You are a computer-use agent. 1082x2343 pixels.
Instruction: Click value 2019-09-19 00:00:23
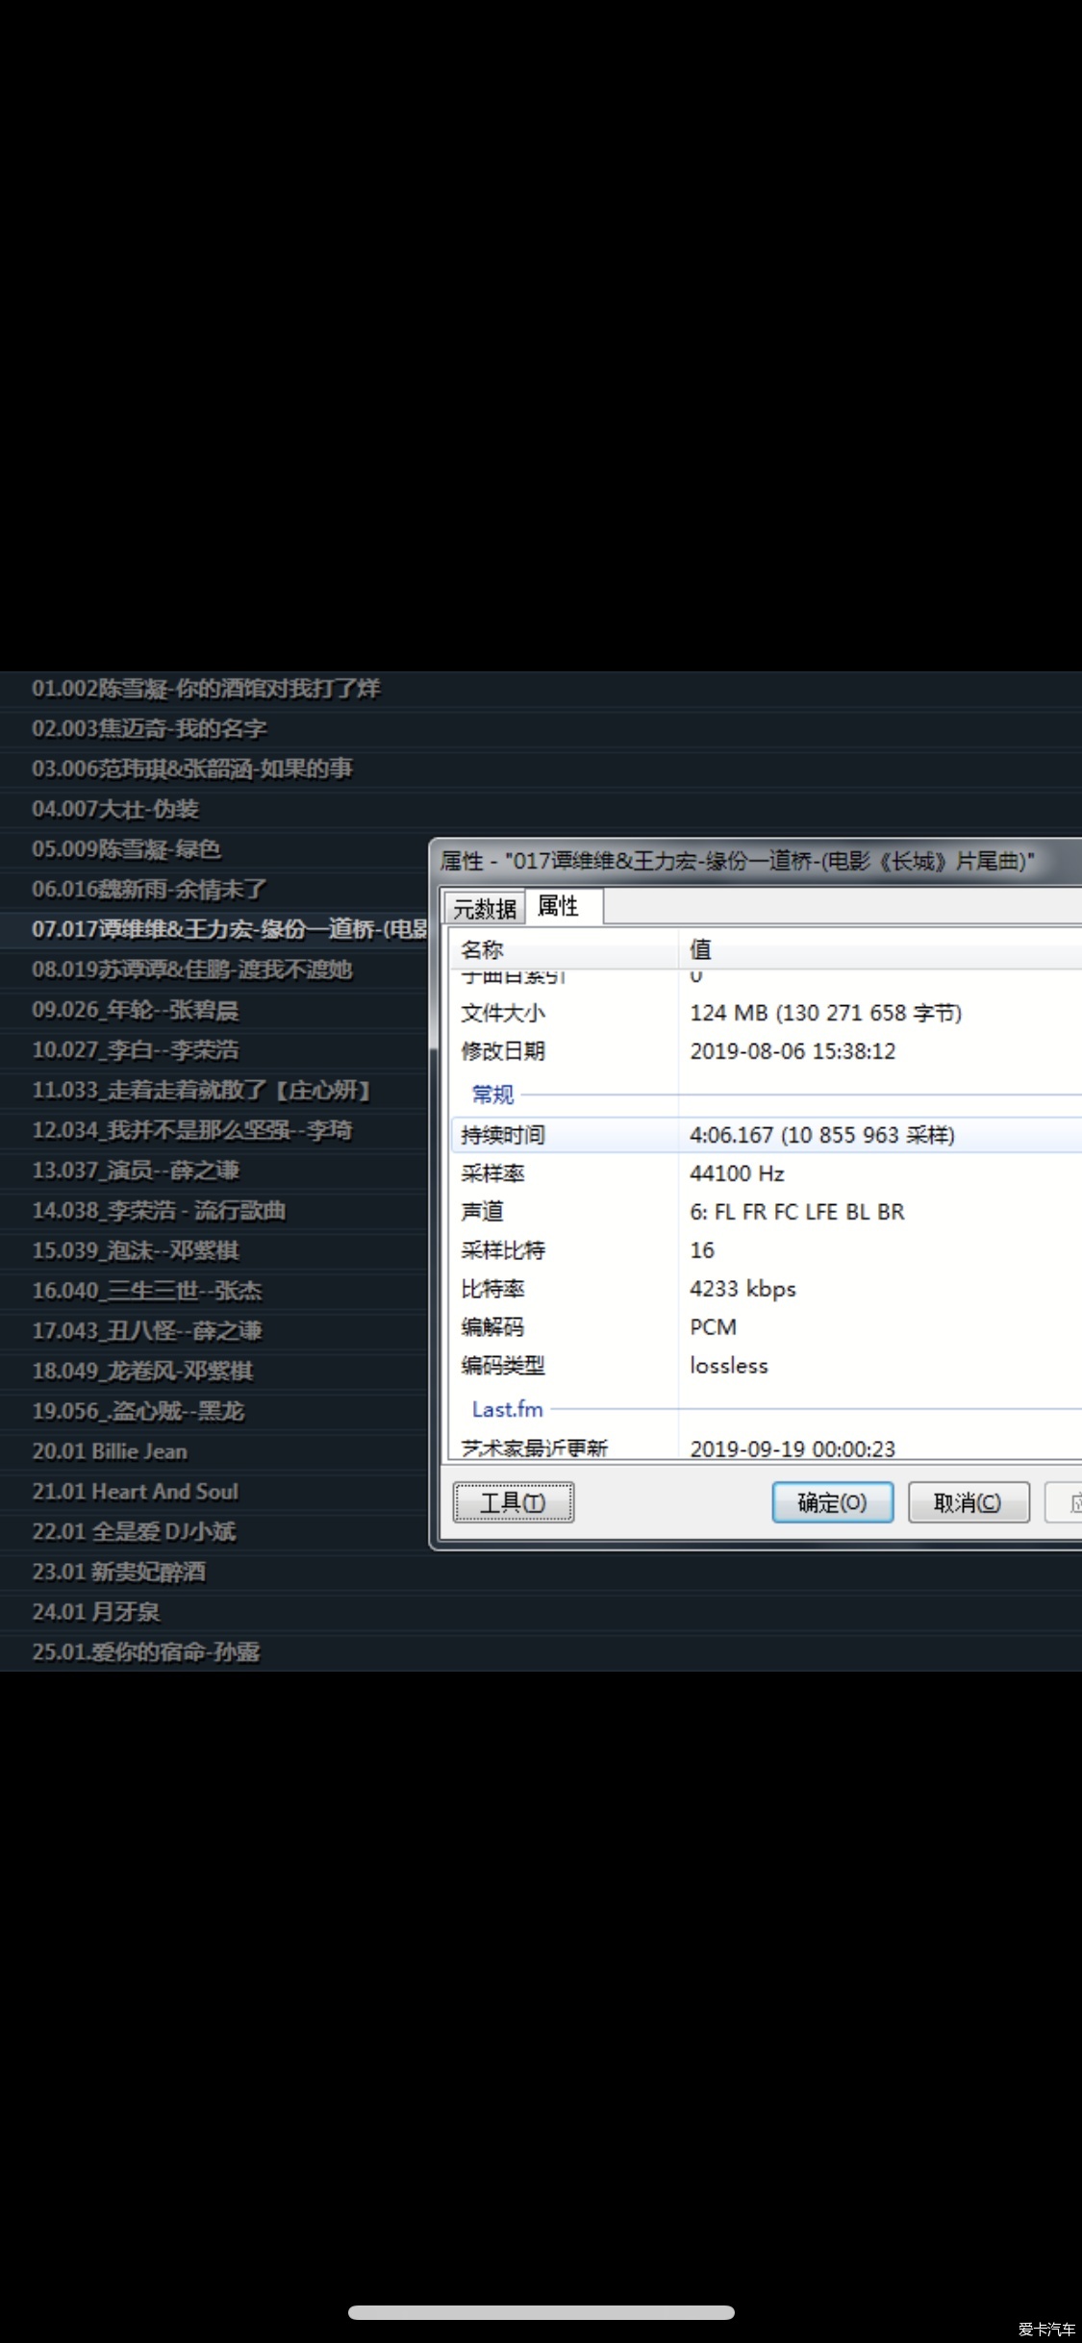[x=793, y=1449]
